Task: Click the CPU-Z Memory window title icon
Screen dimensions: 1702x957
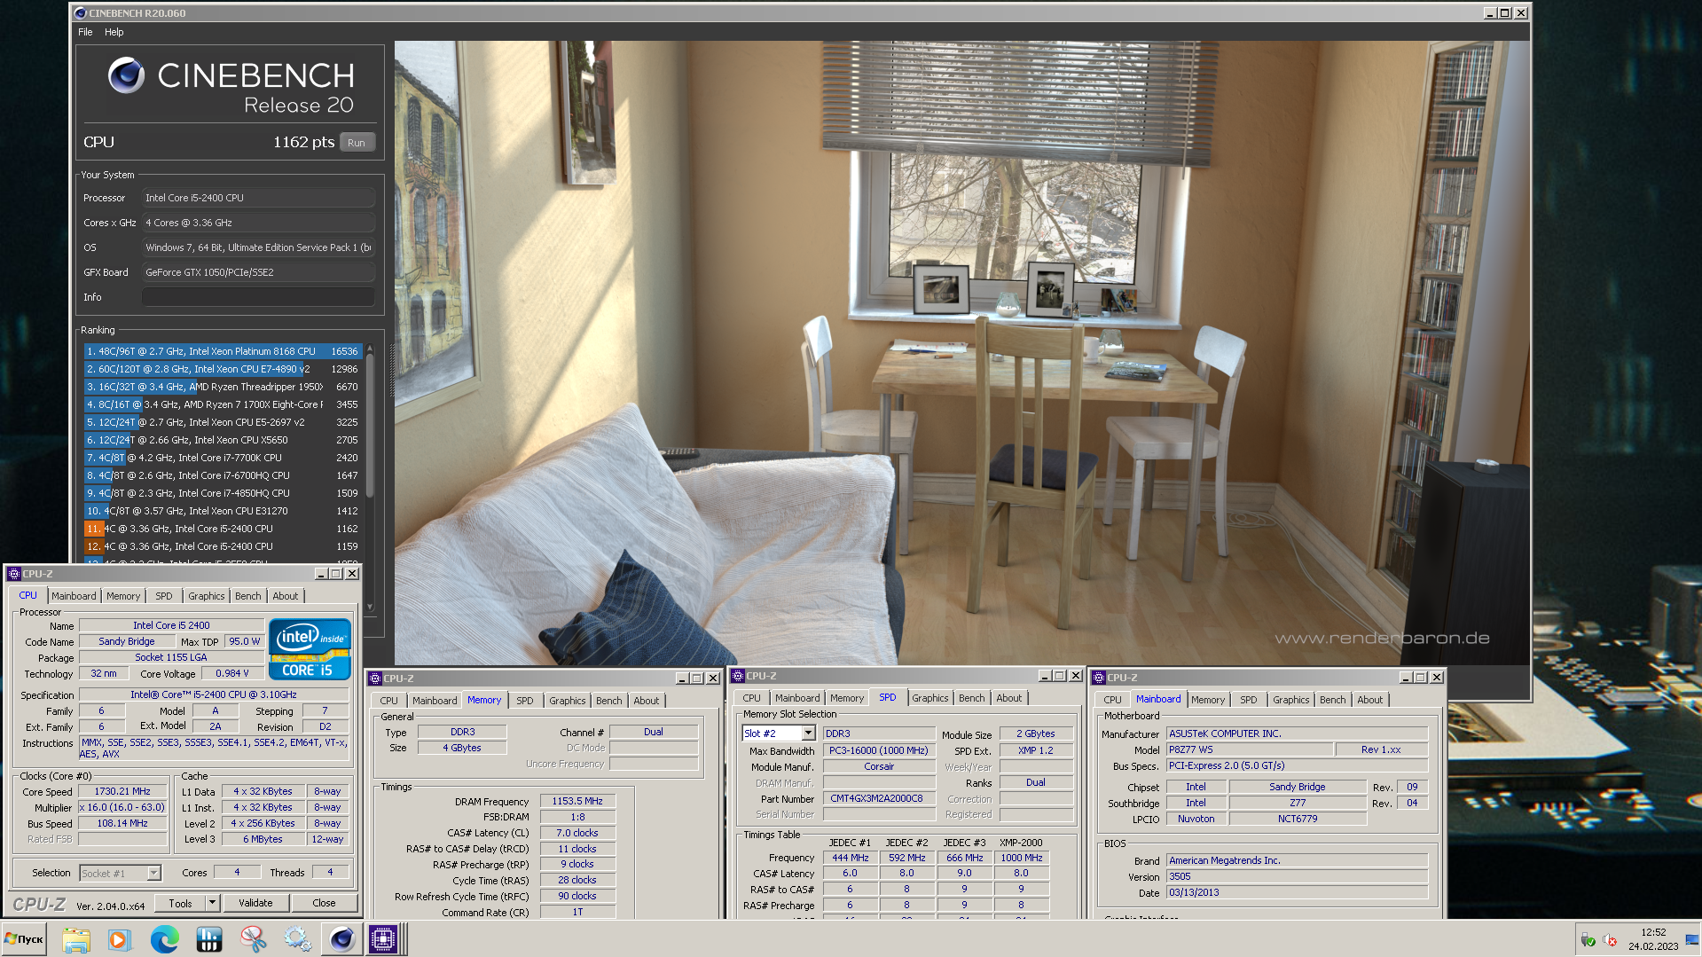Action: (375, 679)
